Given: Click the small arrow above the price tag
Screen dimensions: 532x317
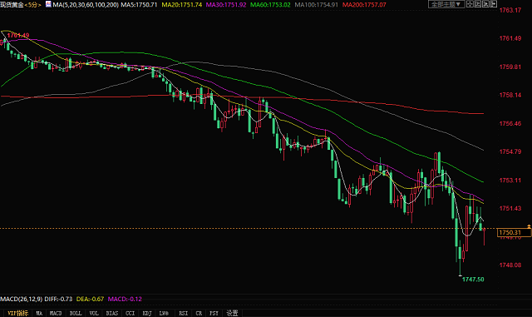Looking at the screenshot, I should (x=529, y=226).
